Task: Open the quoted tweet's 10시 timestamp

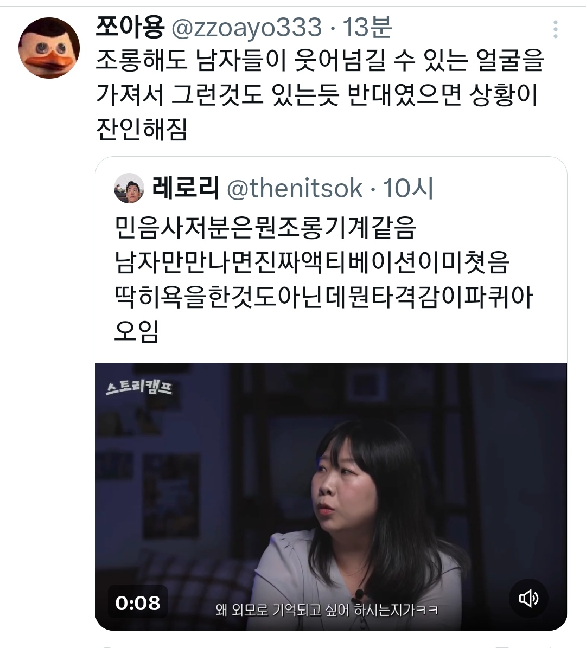Action: [x=408, y=188]
